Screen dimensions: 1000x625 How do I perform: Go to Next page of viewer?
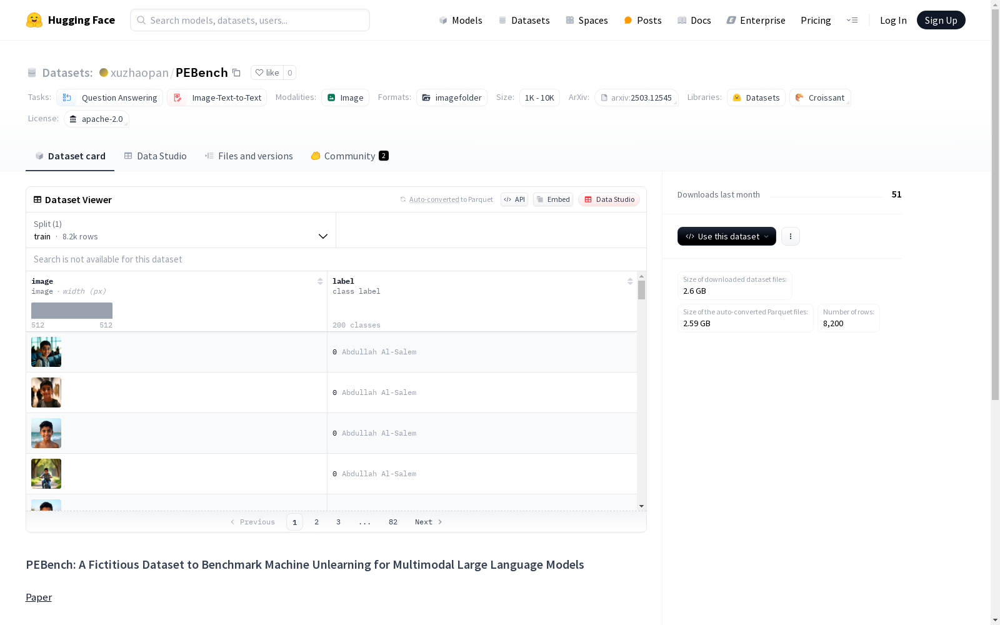click(429, 522)
